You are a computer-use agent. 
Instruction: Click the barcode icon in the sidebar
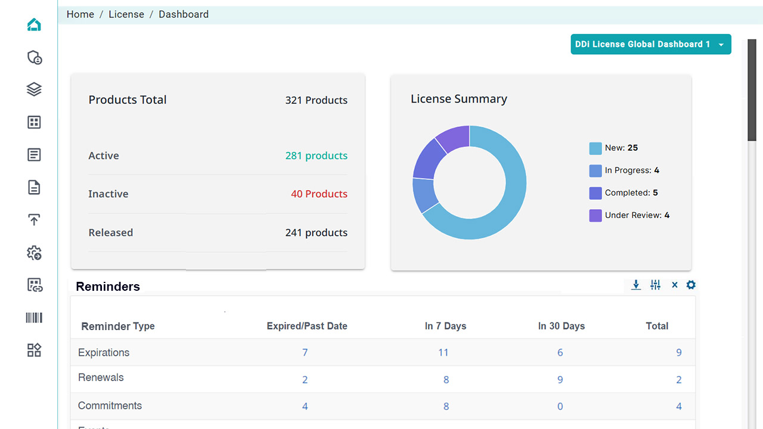(34, 318)
